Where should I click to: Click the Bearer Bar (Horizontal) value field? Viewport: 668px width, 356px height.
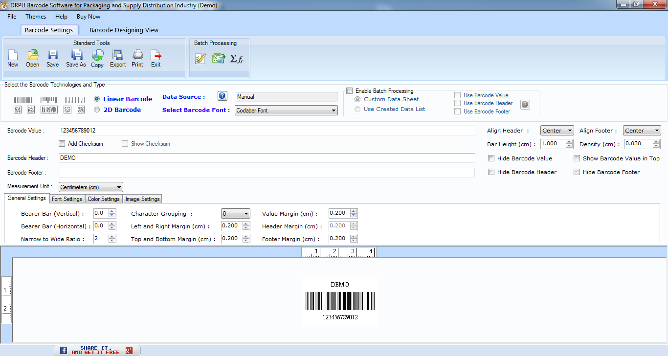click(101, 226)
